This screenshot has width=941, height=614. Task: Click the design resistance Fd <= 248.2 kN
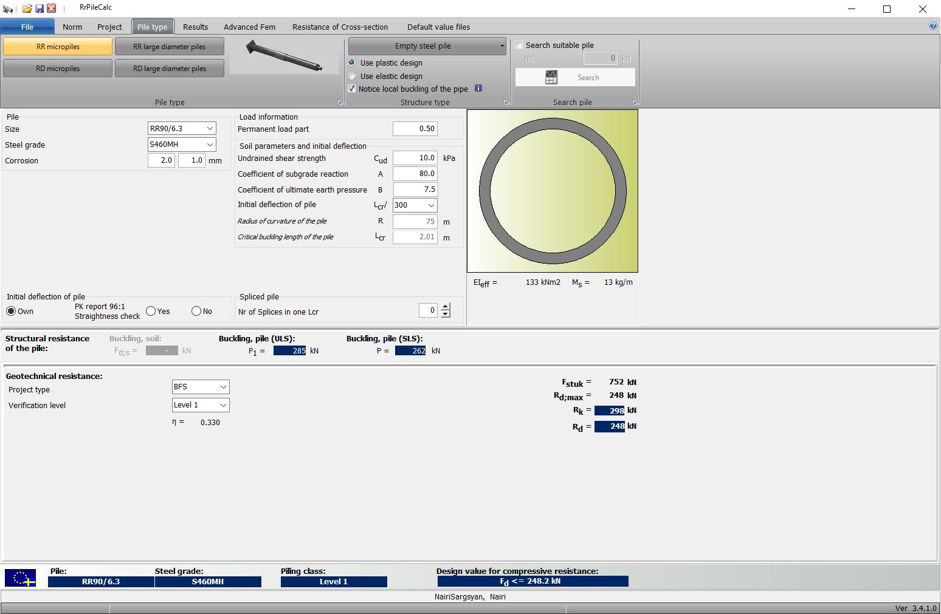tap(533, 581)
